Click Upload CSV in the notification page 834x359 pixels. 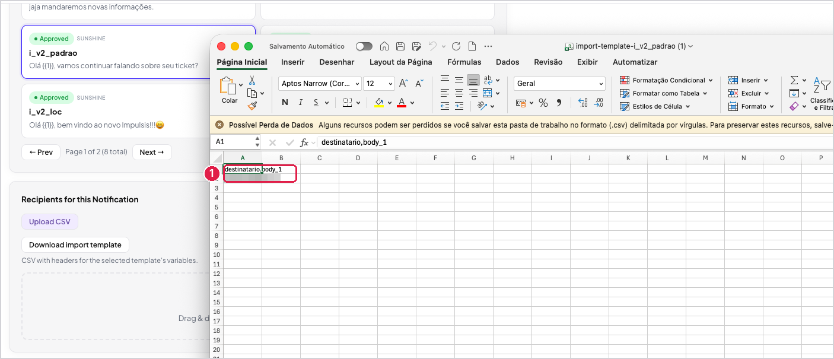click(50, 222)
